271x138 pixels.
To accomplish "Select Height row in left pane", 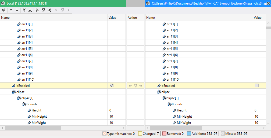I will click(x=54, y=110).
